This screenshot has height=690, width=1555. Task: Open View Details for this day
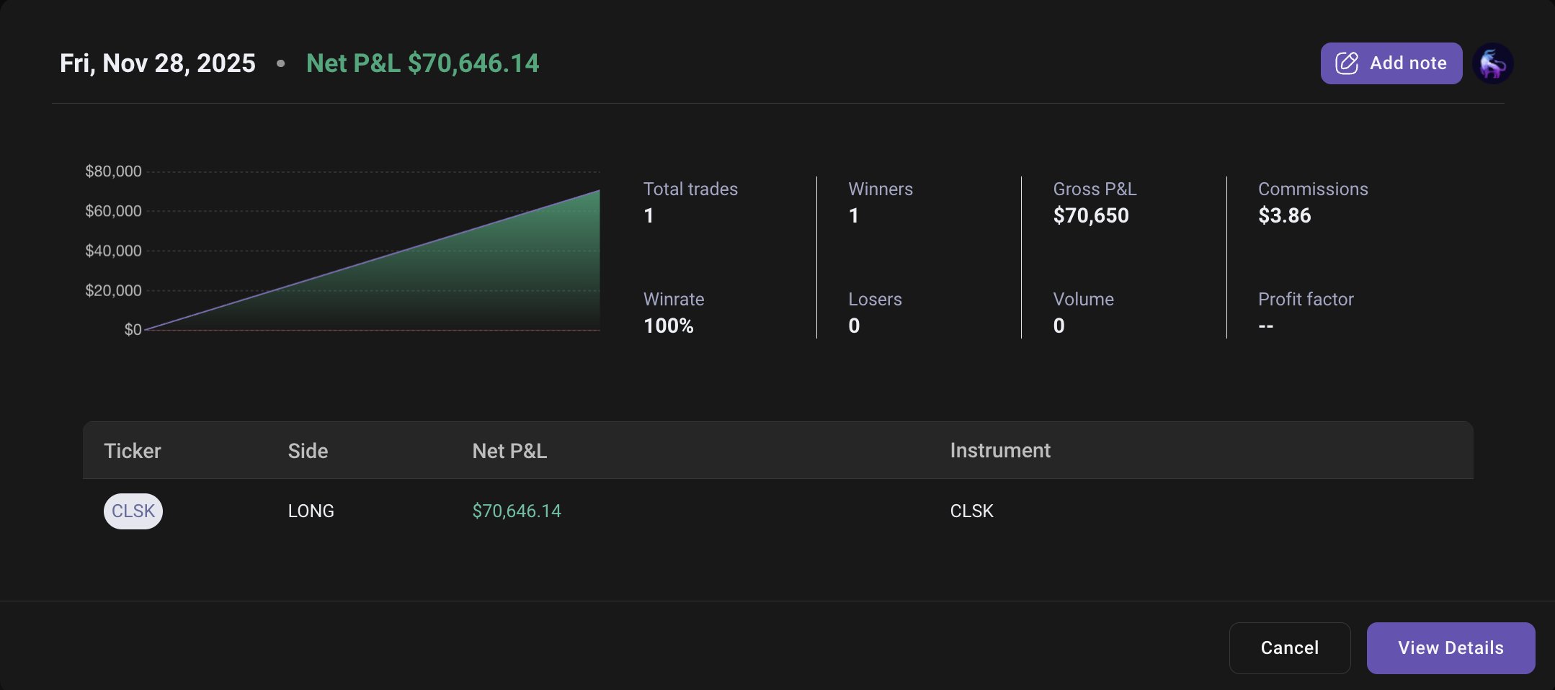click(1451, 648)
